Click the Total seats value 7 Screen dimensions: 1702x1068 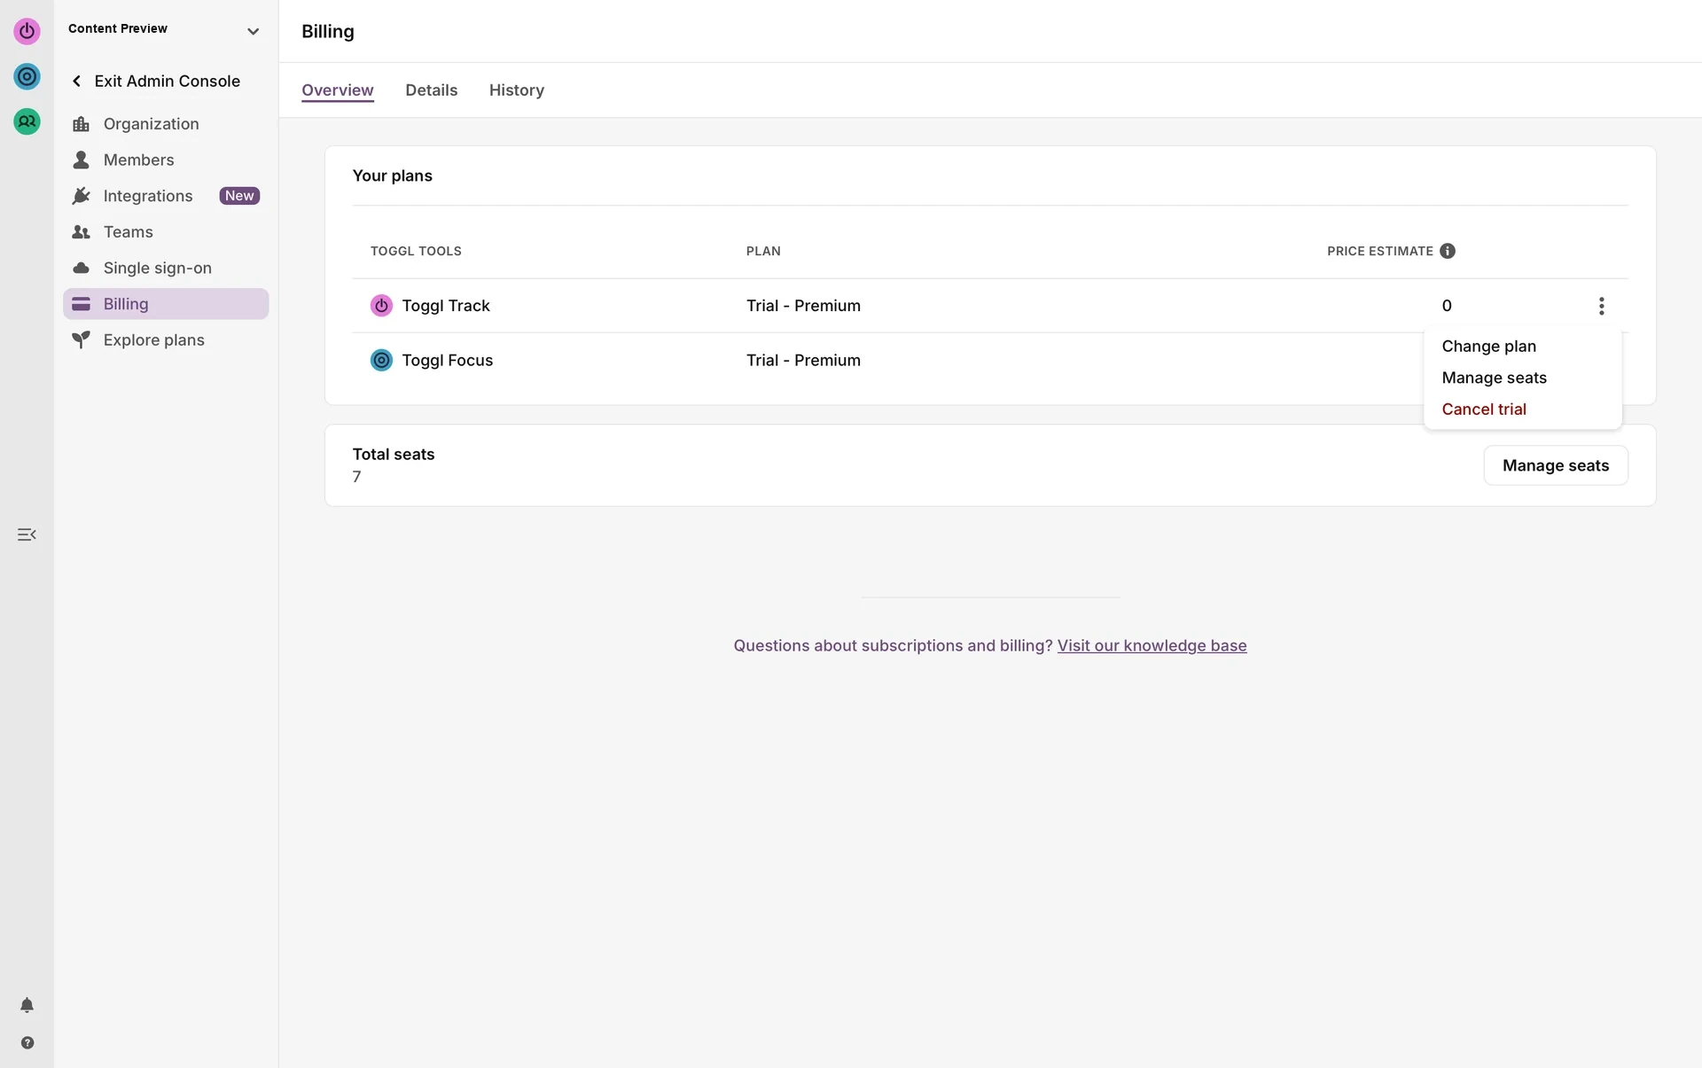(356, 477)
